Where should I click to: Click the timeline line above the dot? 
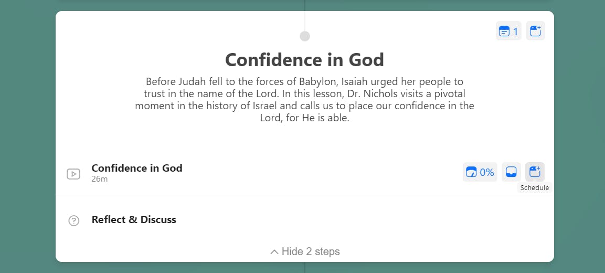305,21
